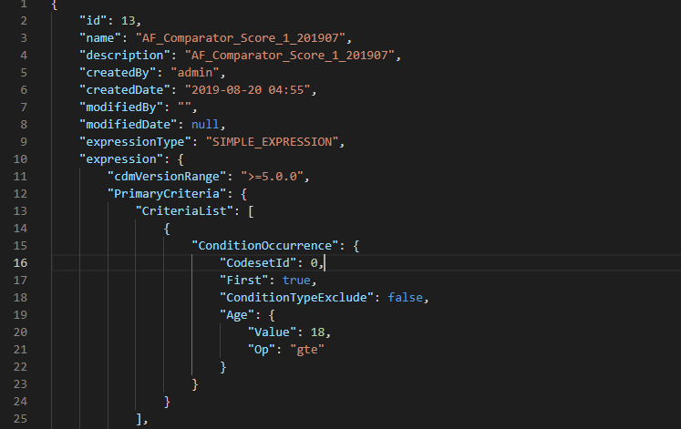Click the "cdmVersionRange" key
Viewport: 681px width, 429px height.
pos(167,177)
